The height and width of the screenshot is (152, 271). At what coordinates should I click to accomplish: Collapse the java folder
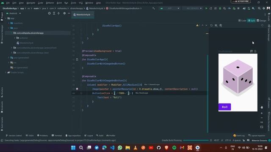coord(8,28)
